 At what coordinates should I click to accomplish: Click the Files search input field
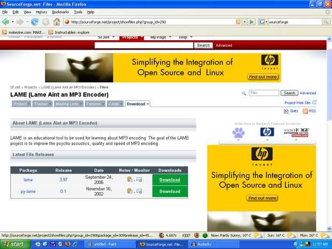pyautogui.click(x=264, y=93)
